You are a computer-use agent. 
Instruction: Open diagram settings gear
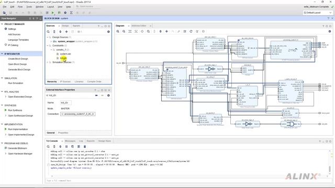[330, 31]
